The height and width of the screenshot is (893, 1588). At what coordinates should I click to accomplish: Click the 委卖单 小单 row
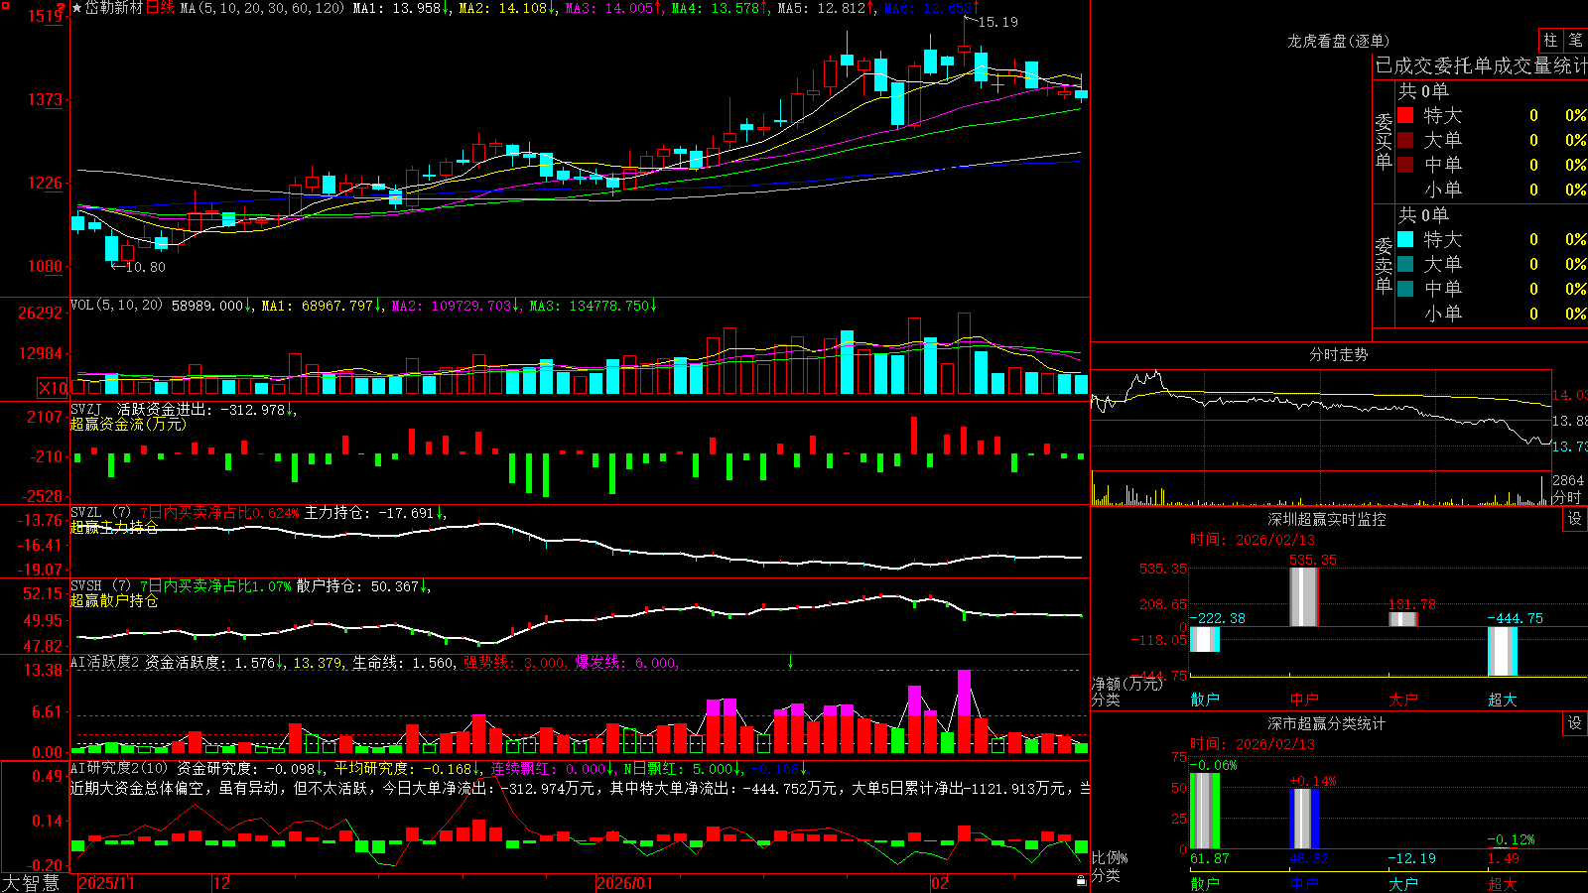[1492, 314]
